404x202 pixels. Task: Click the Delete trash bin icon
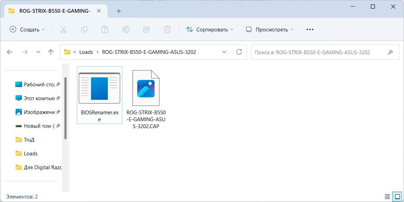coord(167,30)
